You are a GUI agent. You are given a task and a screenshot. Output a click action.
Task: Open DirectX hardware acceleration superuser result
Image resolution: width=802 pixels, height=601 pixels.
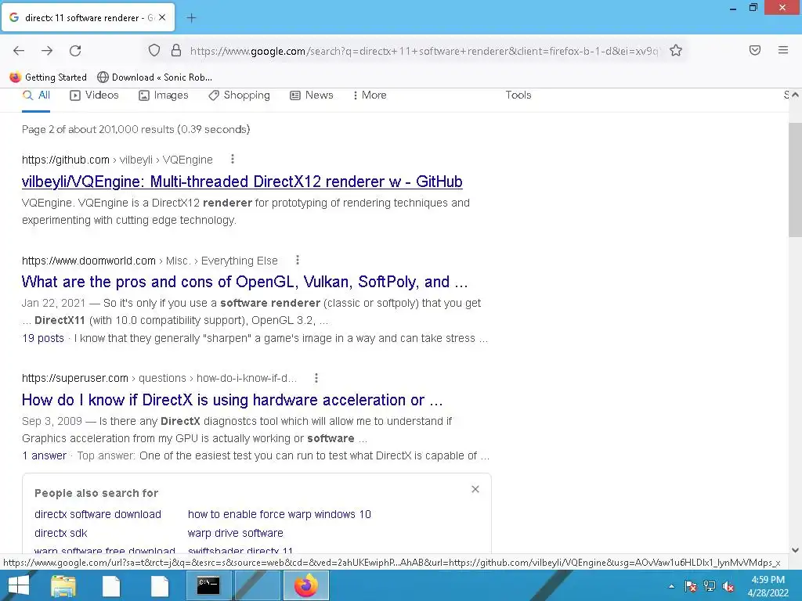pos(232,400)
